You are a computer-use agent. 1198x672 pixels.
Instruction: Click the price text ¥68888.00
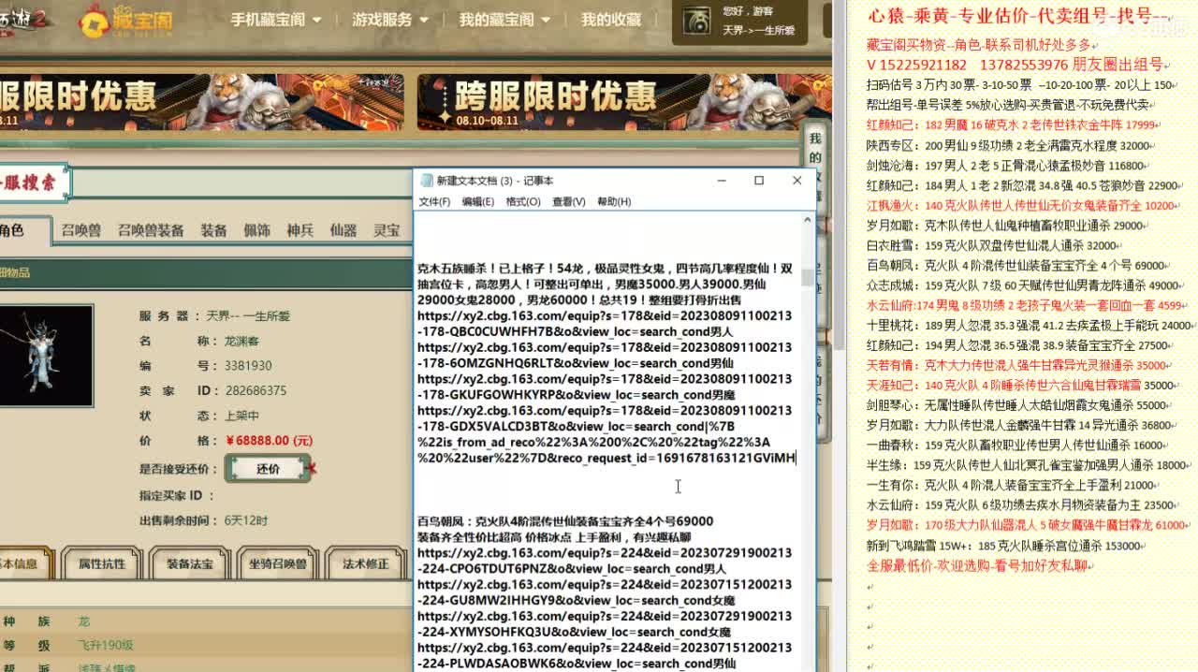269,440
